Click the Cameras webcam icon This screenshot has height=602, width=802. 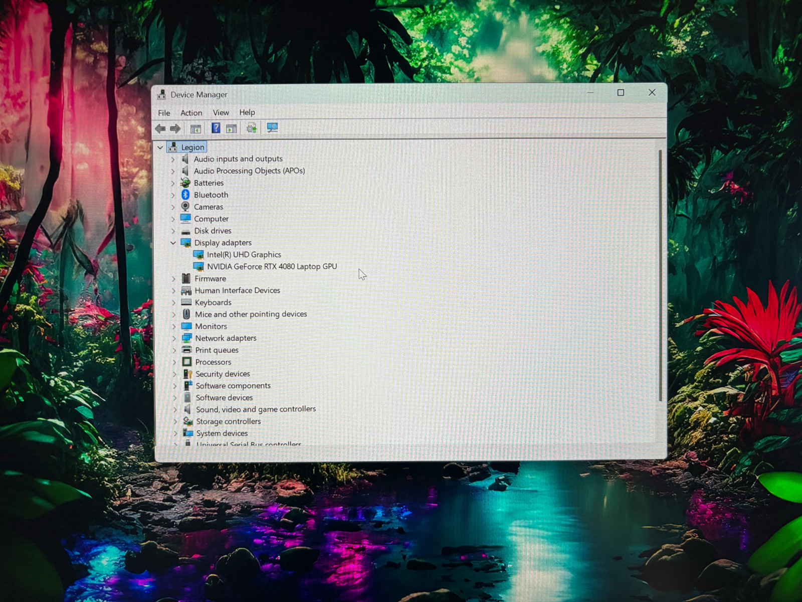pyautogui.click(x=185, y=207)
